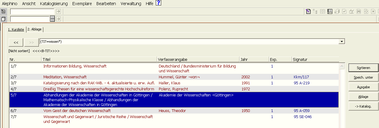Click the scale/stand toolbar icon
The width and height of the screenshot is (379, 128).
pos(352,11)
